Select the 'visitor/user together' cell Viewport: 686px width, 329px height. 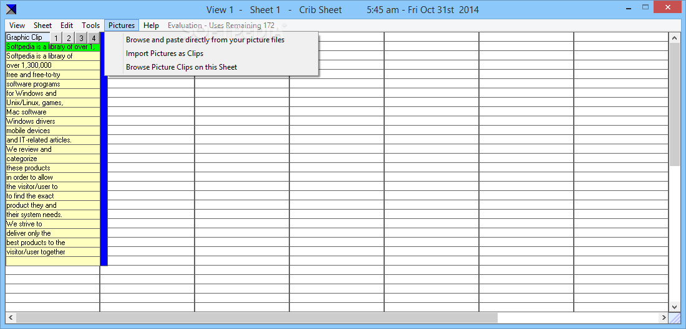(53, 252)
